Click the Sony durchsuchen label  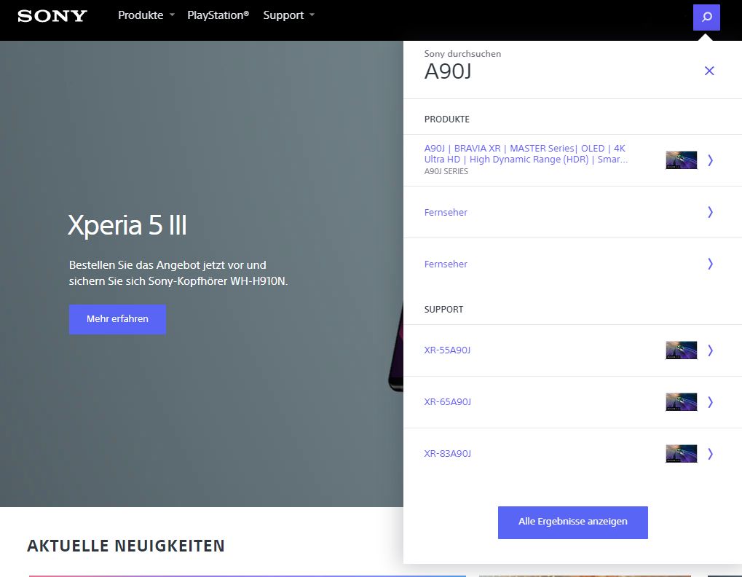pos(462,53)
